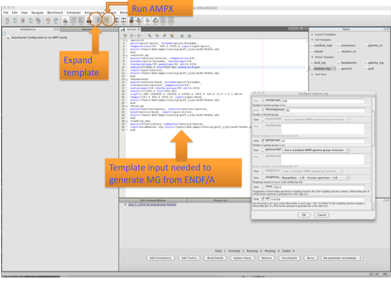
Task: Click the (Re)Schedule button
Action: (x=215, y=258)
